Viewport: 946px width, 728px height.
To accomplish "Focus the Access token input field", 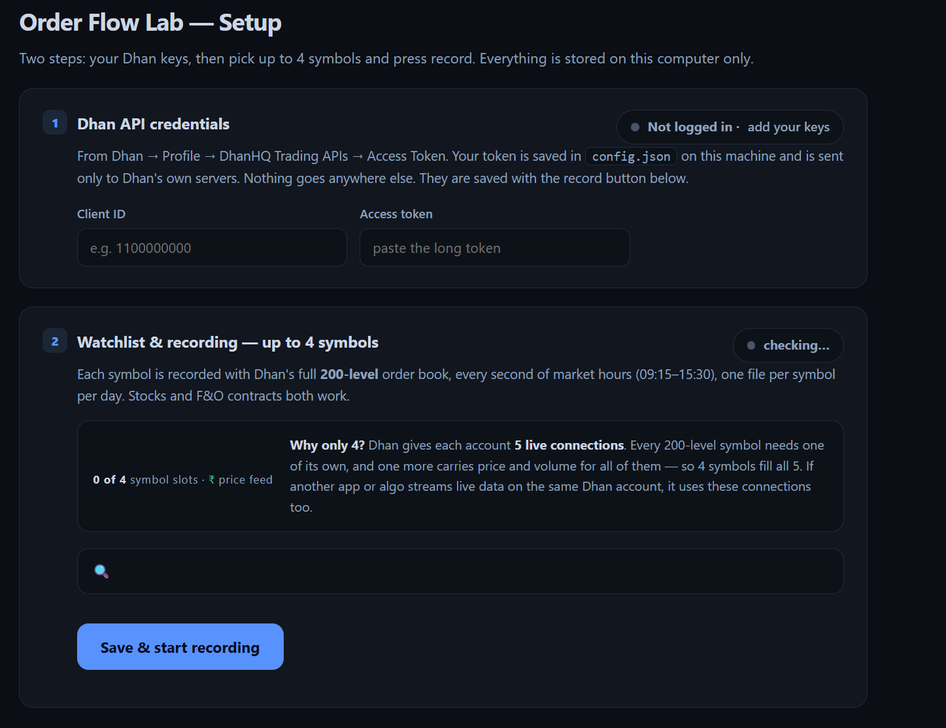I will point(495,248).
